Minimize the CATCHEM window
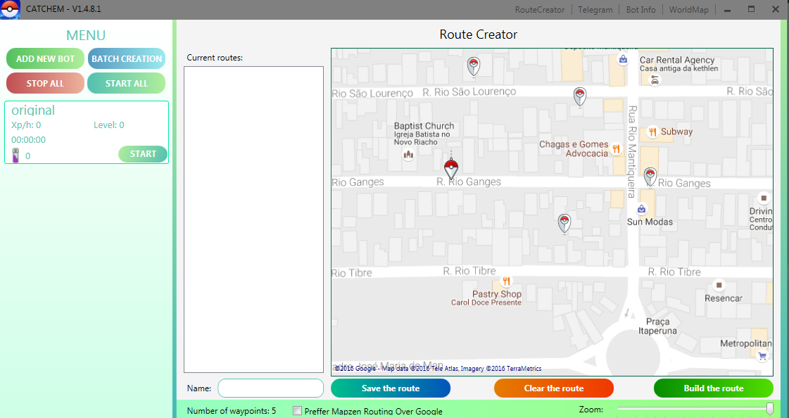Viewport: 789px width, 418px height. (727, 10)
